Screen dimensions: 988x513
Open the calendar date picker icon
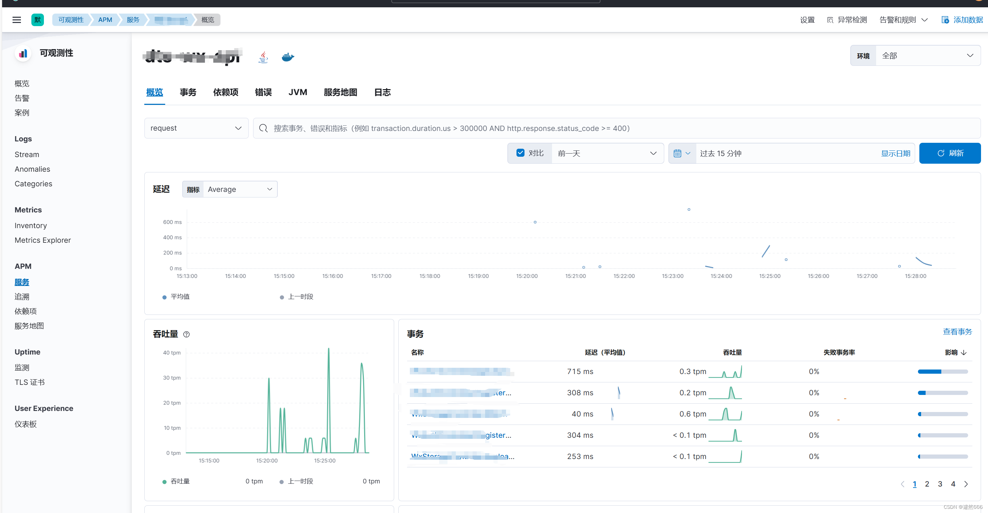[x=677, y=153]
